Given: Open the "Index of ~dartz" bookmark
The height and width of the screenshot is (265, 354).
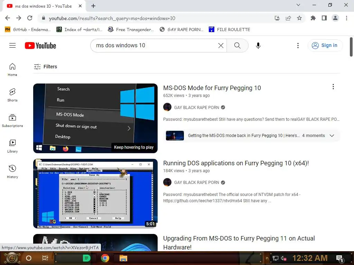Looking at the screenshot, I should tap(79, 30).
